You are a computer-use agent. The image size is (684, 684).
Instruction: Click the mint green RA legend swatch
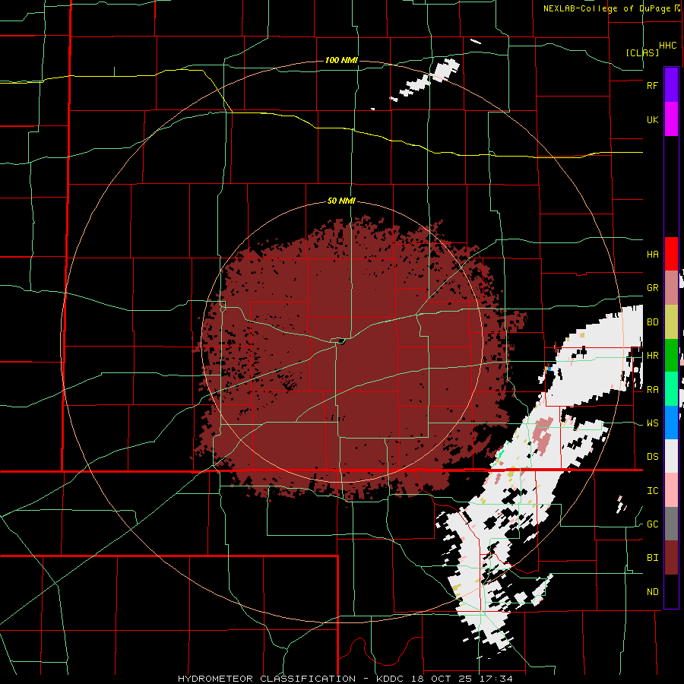(x=671, y=389)
